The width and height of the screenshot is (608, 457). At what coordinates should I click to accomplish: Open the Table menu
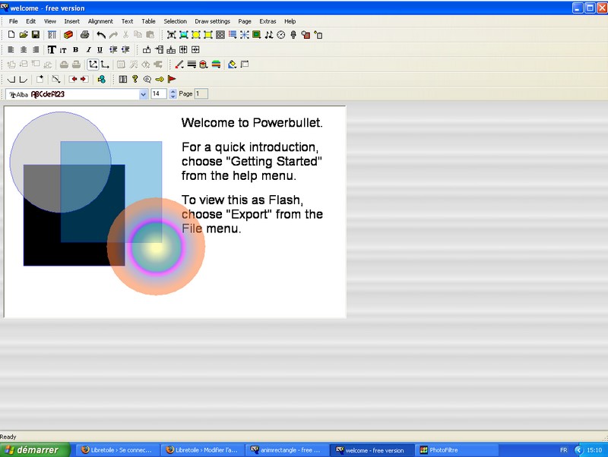(148, 21)
